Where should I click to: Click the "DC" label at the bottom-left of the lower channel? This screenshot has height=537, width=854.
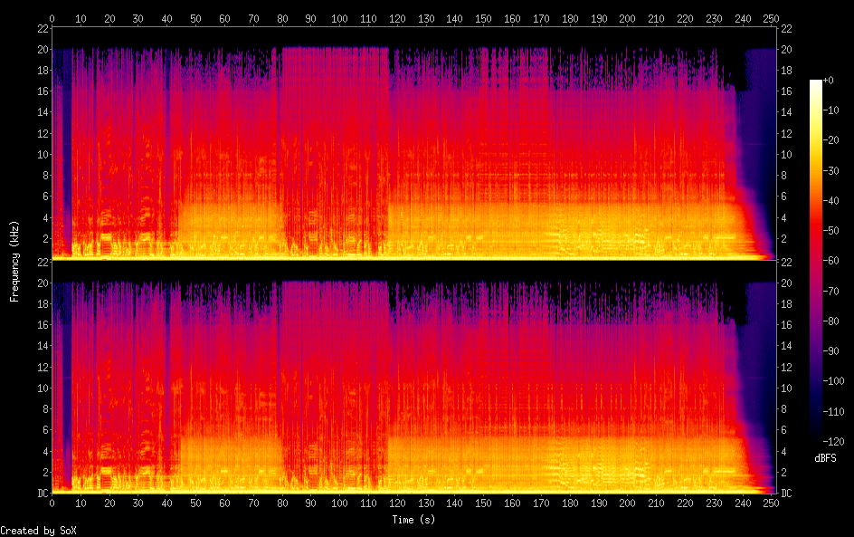click(x=42, y=494)
